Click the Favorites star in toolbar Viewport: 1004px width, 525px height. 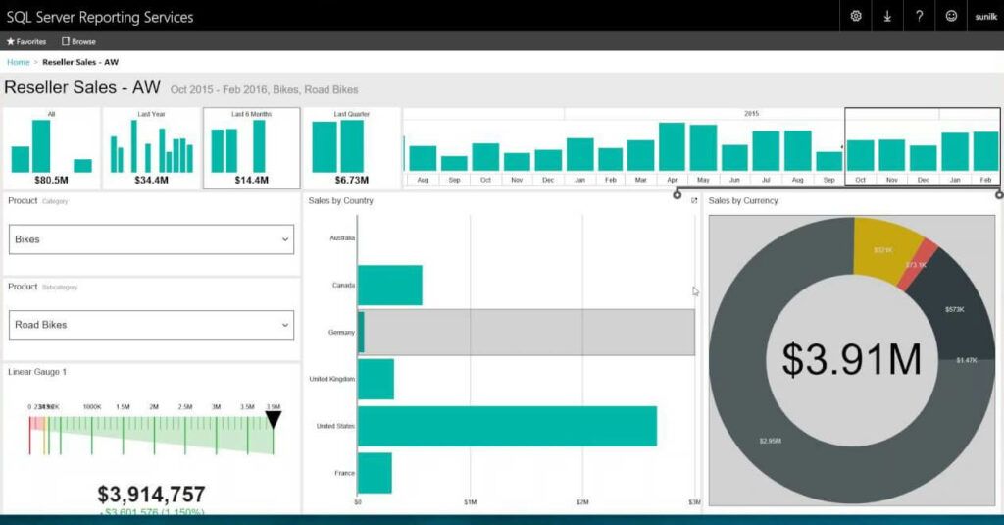click(11, 41)
